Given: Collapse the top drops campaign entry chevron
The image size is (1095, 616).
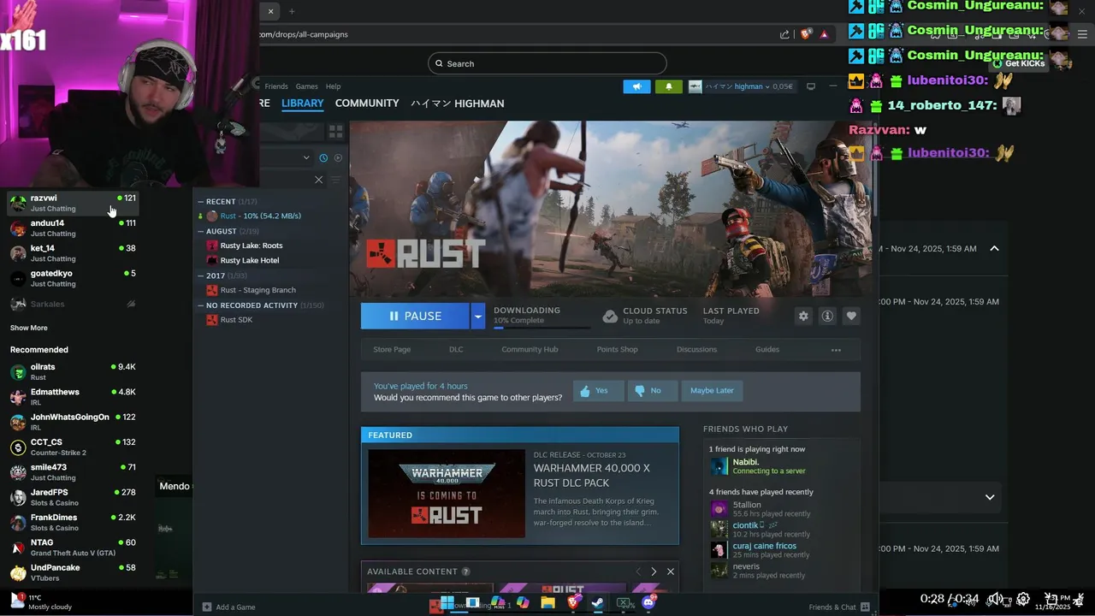Looking at the screenshot, I should tap(994, 248).
